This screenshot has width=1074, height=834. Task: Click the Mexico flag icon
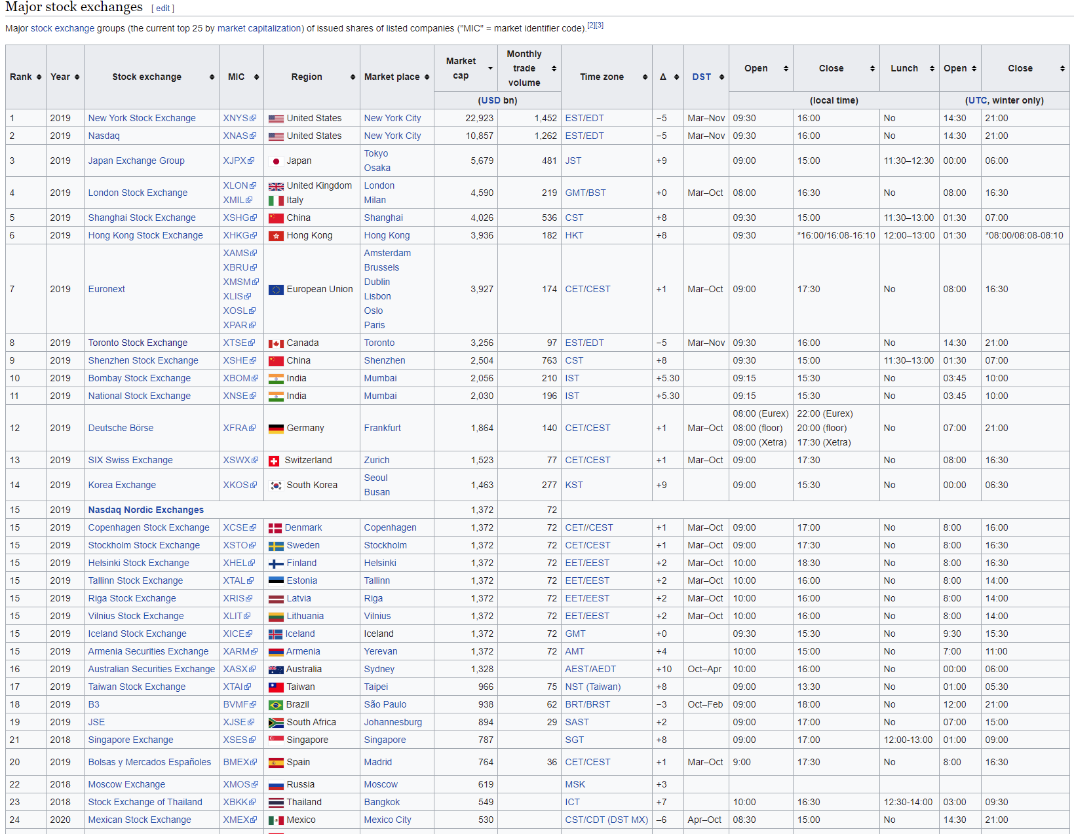pyautogui.click(x=276, y=820)
